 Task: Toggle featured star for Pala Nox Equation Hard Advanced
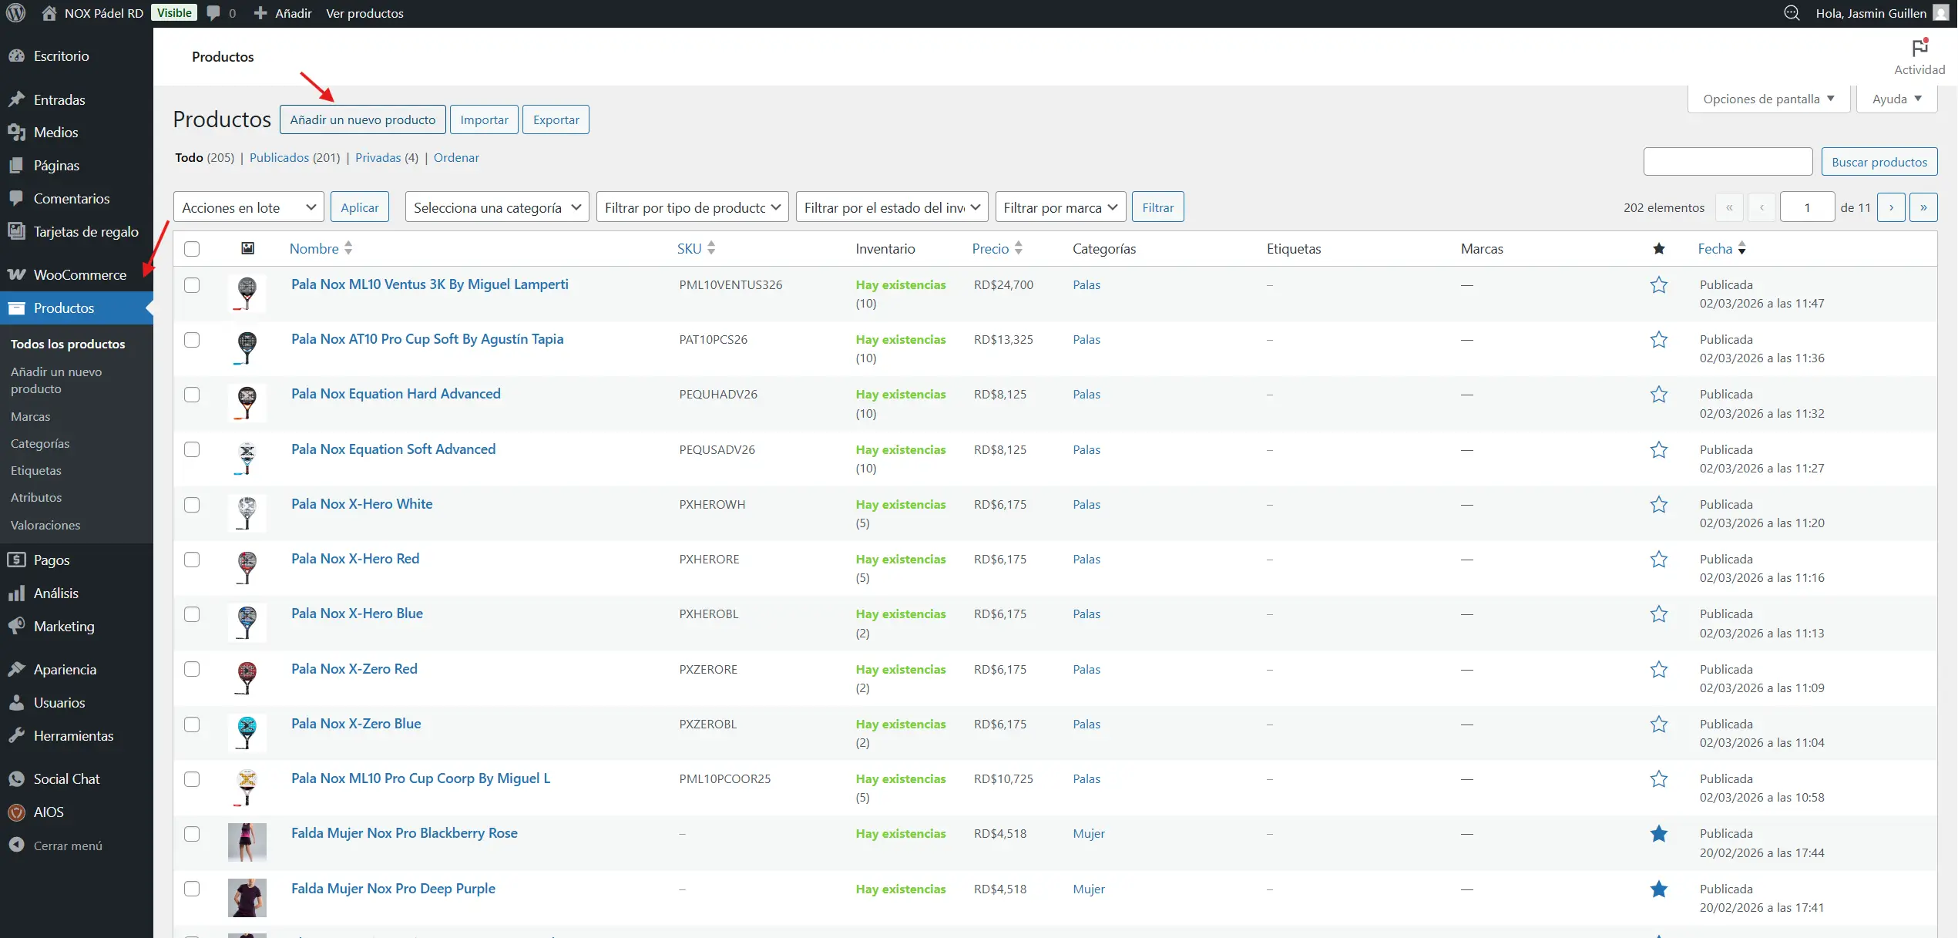tap(1658, 395)
